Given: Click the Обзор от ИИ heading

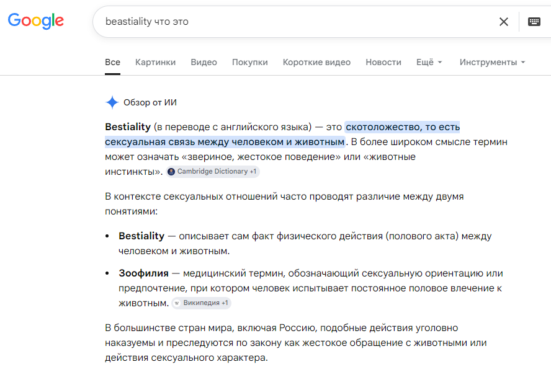Looking at the screenshot, I should click(x=150, y=102).
